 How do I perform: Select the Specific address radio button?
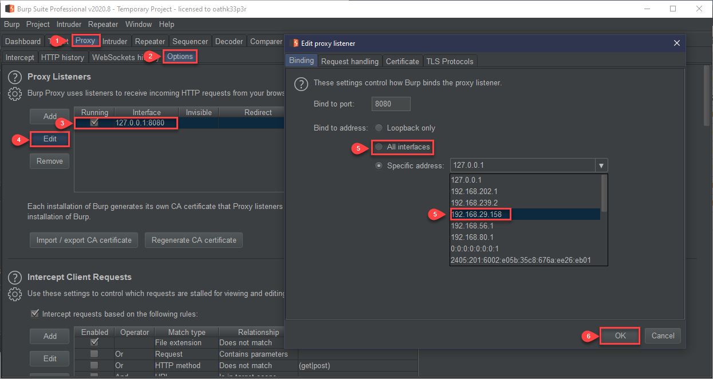379,166
